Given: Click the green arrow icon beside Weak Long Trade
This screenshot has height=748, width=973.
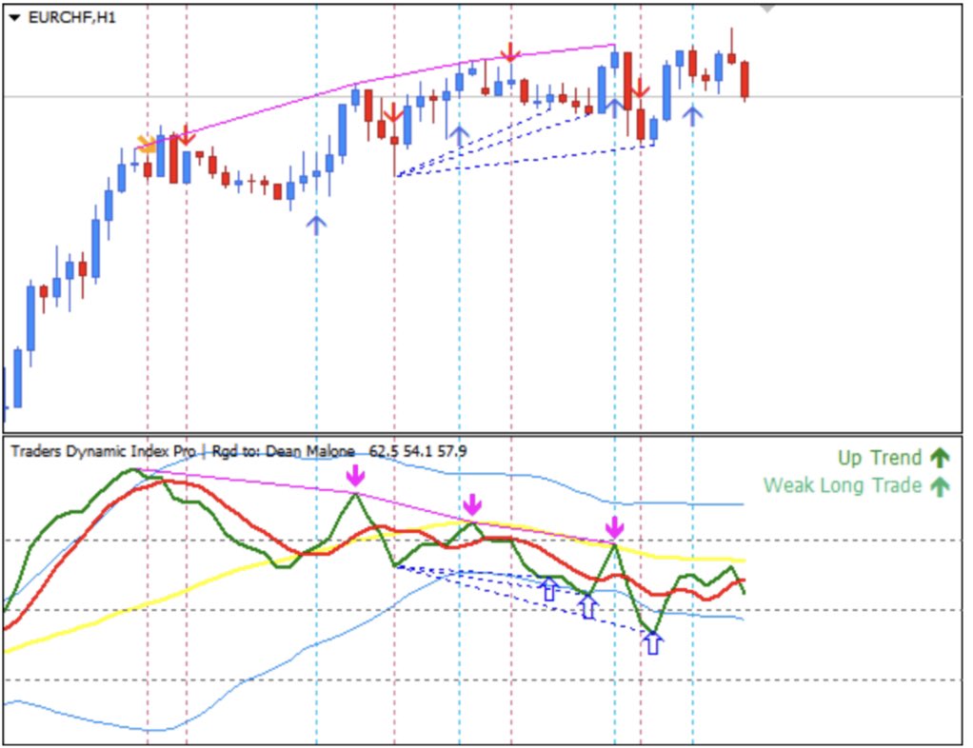Looking at the screenshot, I should (940, 486).
